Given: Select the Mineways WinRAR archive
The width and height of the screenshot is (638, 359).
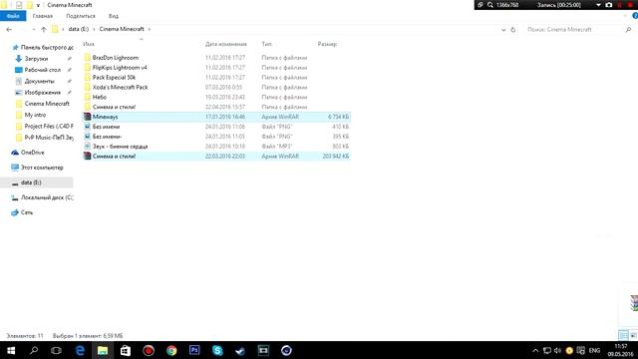Looking at the screenshot, I should click(215, 117).
